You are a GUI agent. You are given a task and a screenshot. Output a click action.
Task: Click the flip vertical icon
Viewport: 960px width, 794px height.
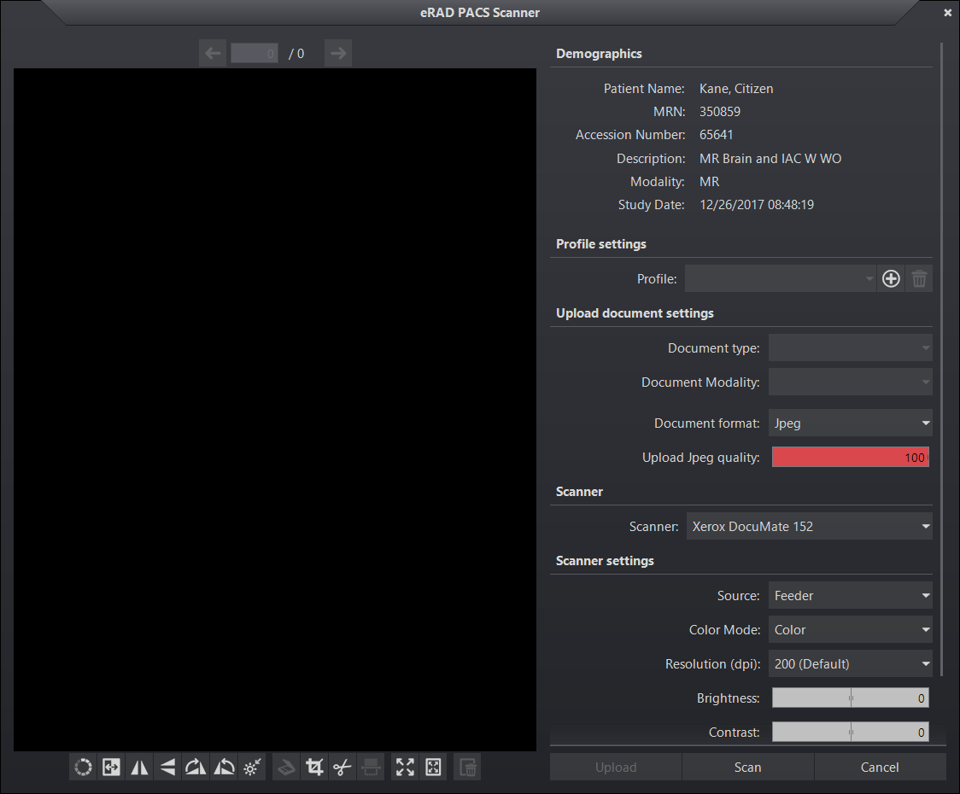pos(167,768)
